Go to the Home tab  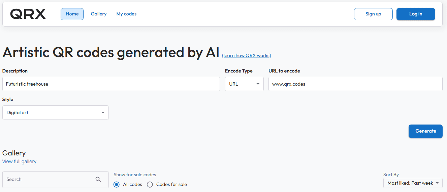pos(72,14)
